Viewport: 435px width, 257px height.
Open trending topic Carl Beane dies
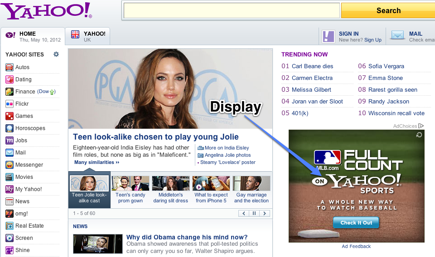pos(312,66)
